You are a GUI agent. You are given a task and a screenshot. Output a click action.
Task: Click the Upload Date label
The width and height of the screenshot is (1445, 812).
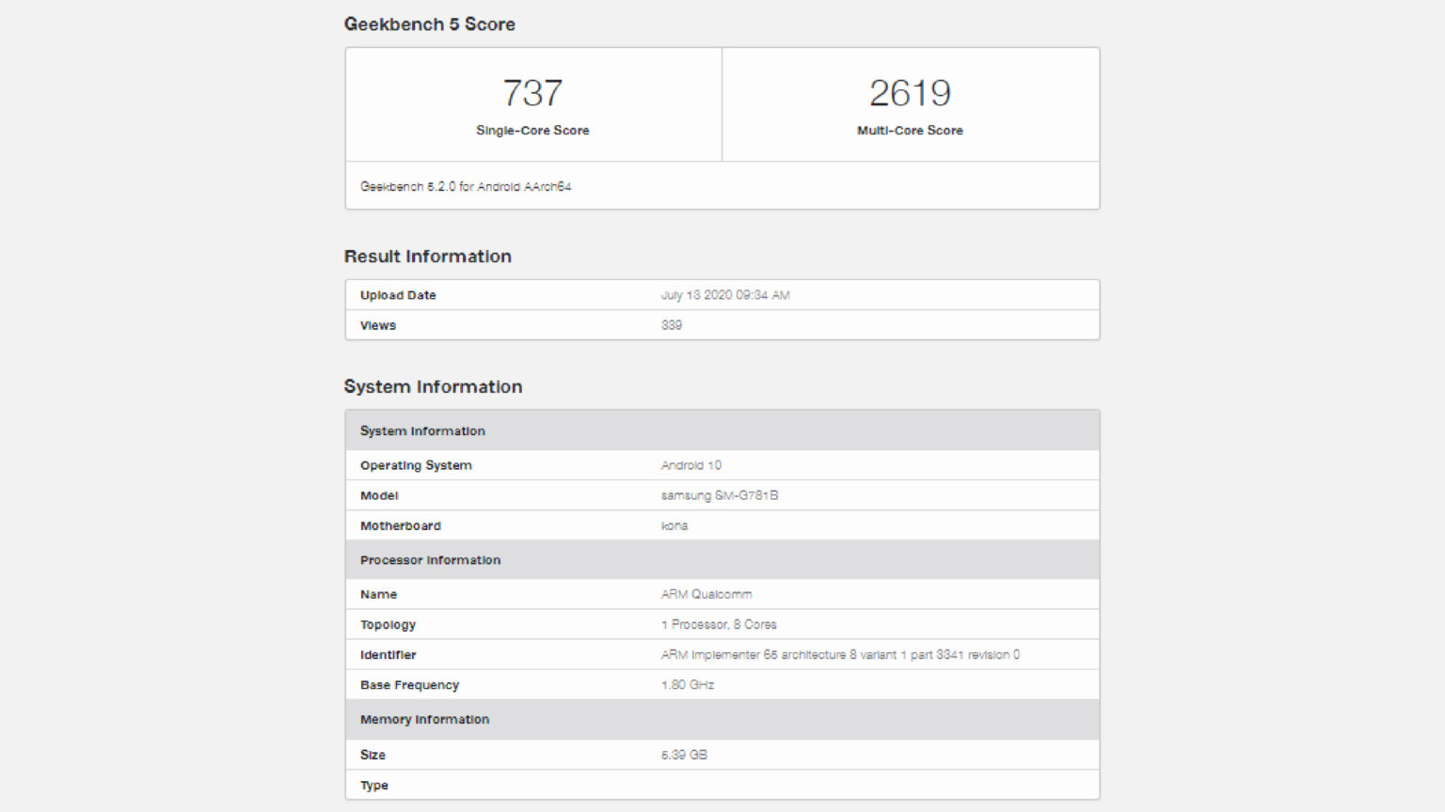398,295
